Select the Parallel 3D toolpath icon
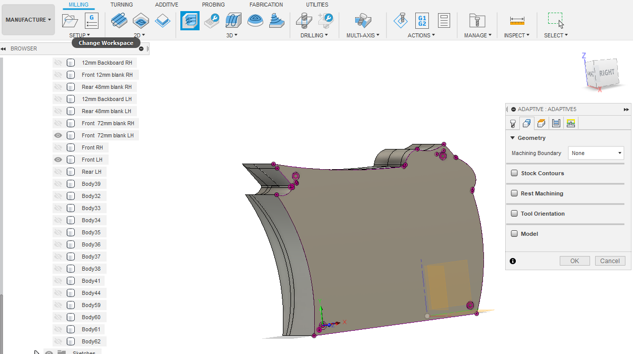 [233, 21]
